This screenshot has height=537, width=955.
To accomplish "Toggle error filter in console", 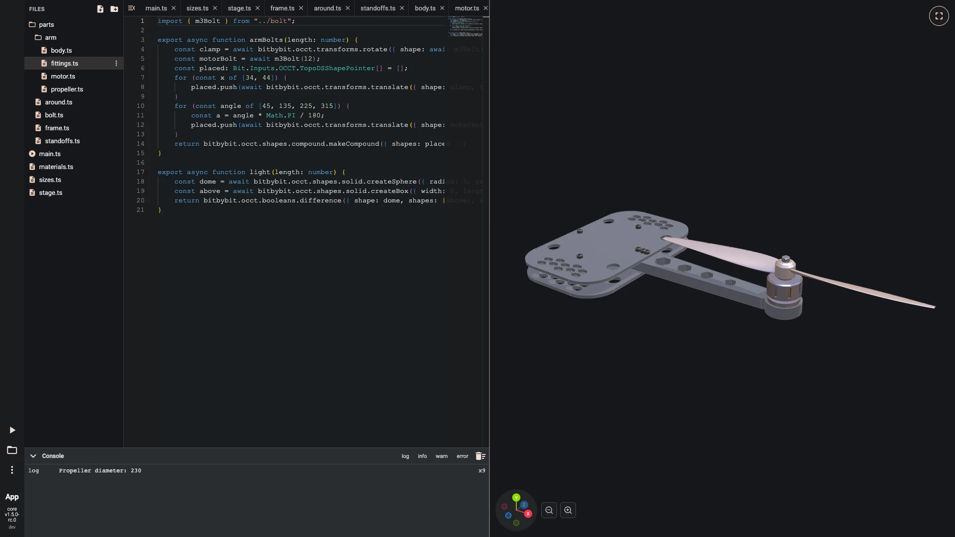I will click(463, 456).
